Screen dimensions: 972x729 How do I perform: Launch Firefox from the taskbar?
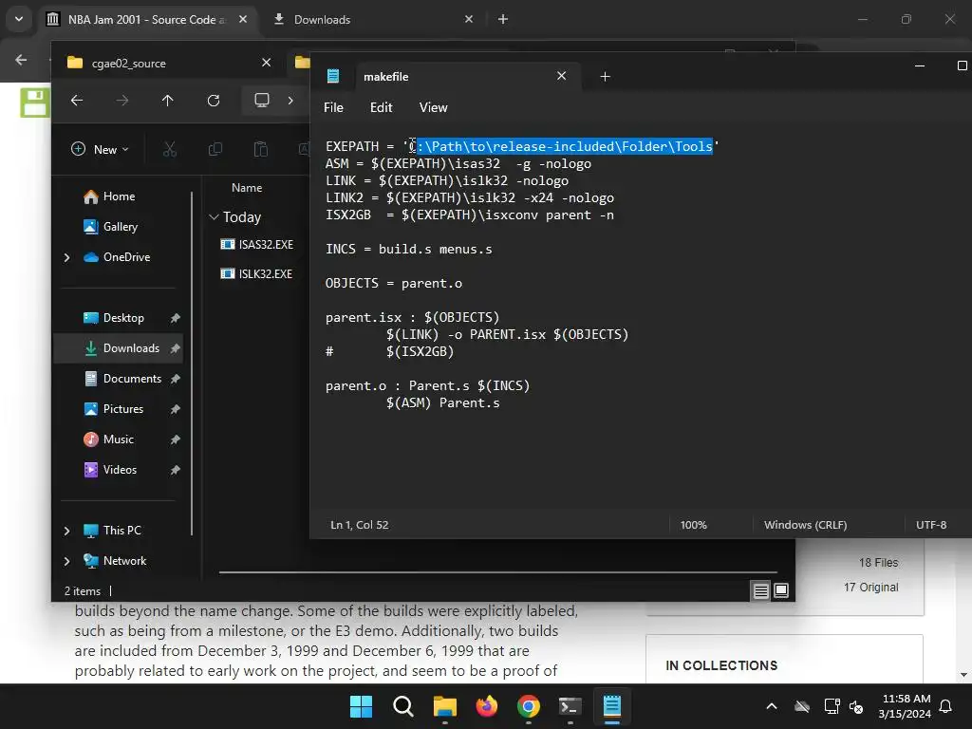coord(487,706)
